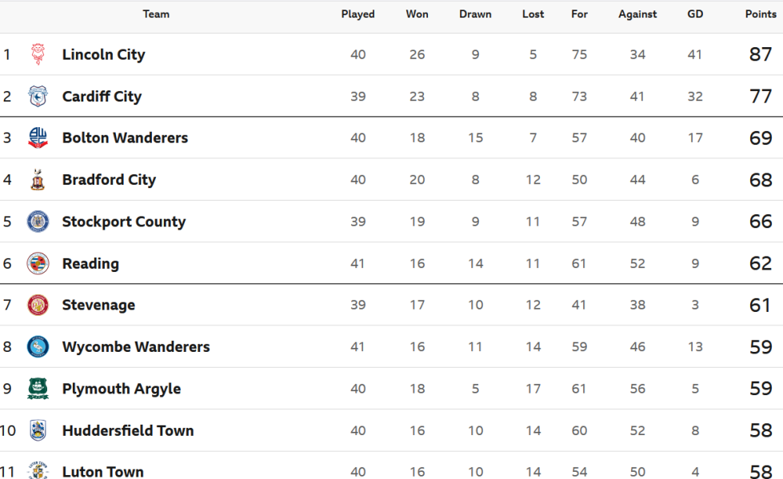This screenshot has height=479, width=783.
Task: Click the Lincoln City club crest
Action: pyautogui.click(x=38, y=54)
